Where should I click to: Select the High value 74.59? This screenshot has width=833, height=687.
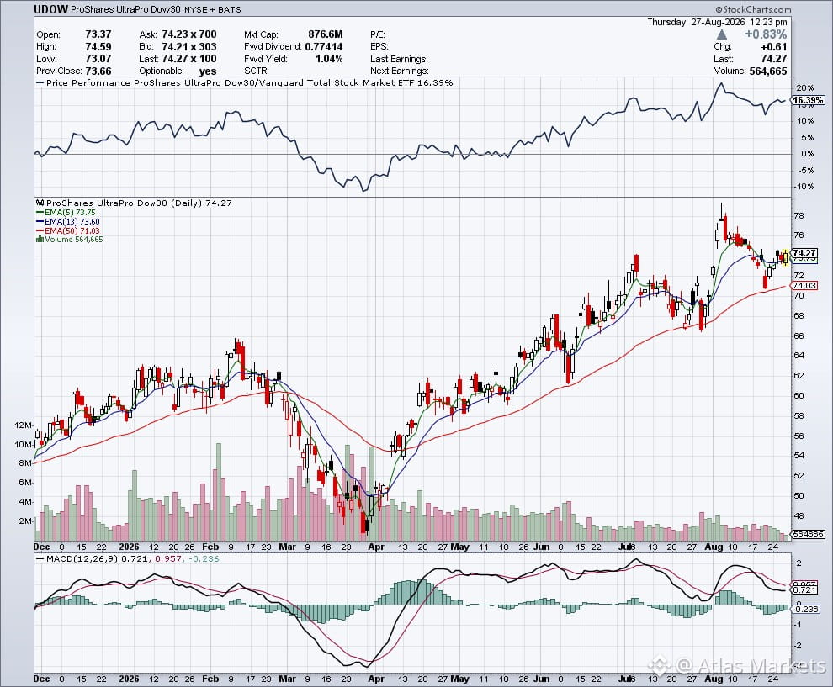coord(98,47)
